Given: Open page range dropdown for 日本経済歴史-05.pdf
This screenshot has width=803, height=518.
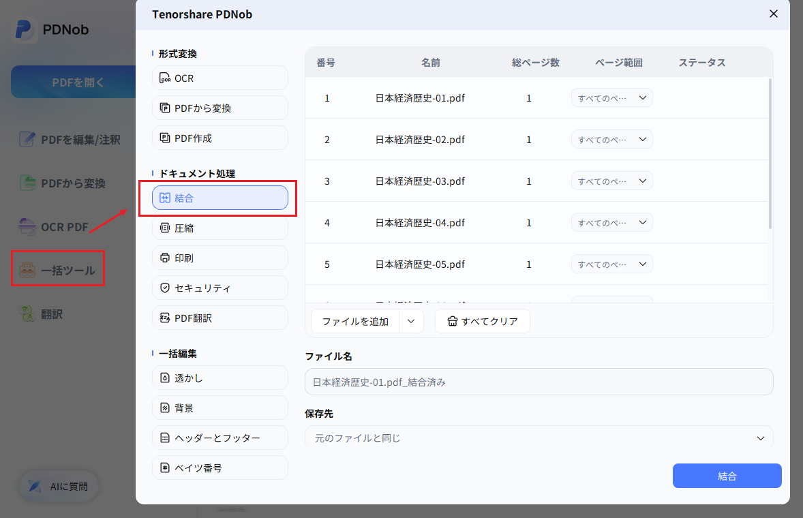Looking at the screenshot, I should pos(611,264).
